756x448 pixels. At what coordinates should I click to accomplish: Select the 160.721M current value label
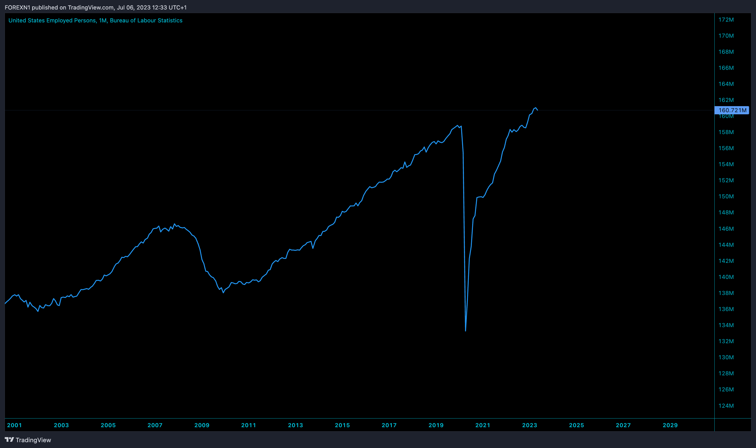point(732,110)
